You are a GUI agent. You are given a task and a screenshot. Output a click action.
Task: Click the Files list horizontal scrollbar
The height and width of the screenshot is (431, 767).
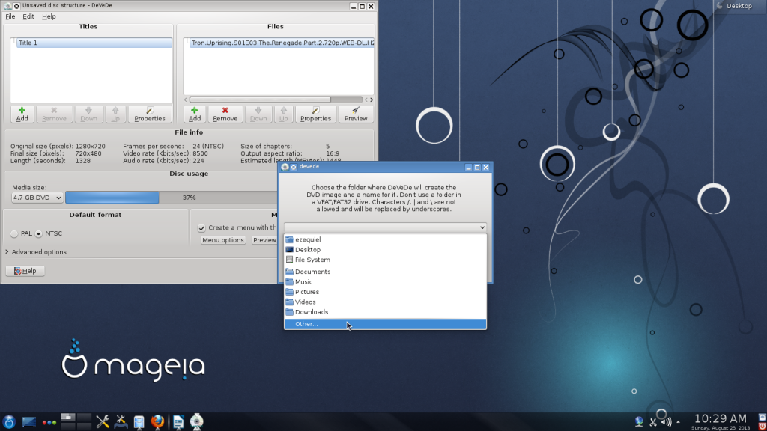[x=260, y=100]
